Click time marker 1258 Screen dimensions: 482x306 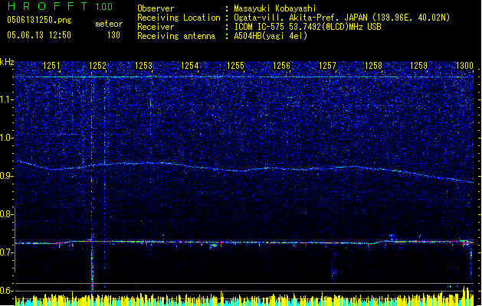tap(373, 65)
